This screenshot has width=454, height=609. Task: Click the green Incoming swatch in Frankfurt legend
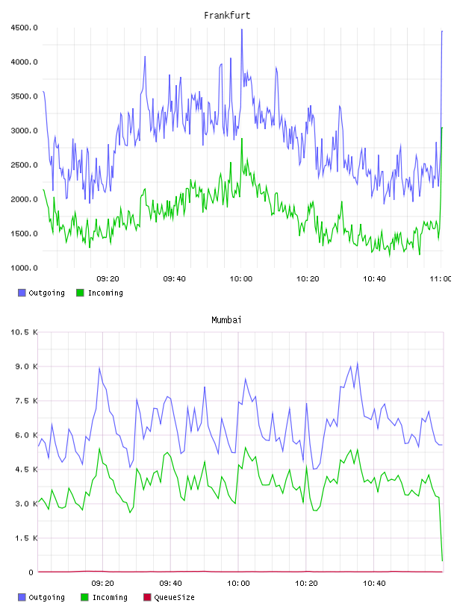(x=80, y=293)
